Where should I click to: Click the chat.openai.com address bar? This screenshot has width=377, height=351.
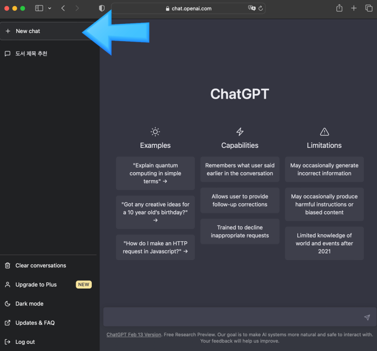click(188, 9)
